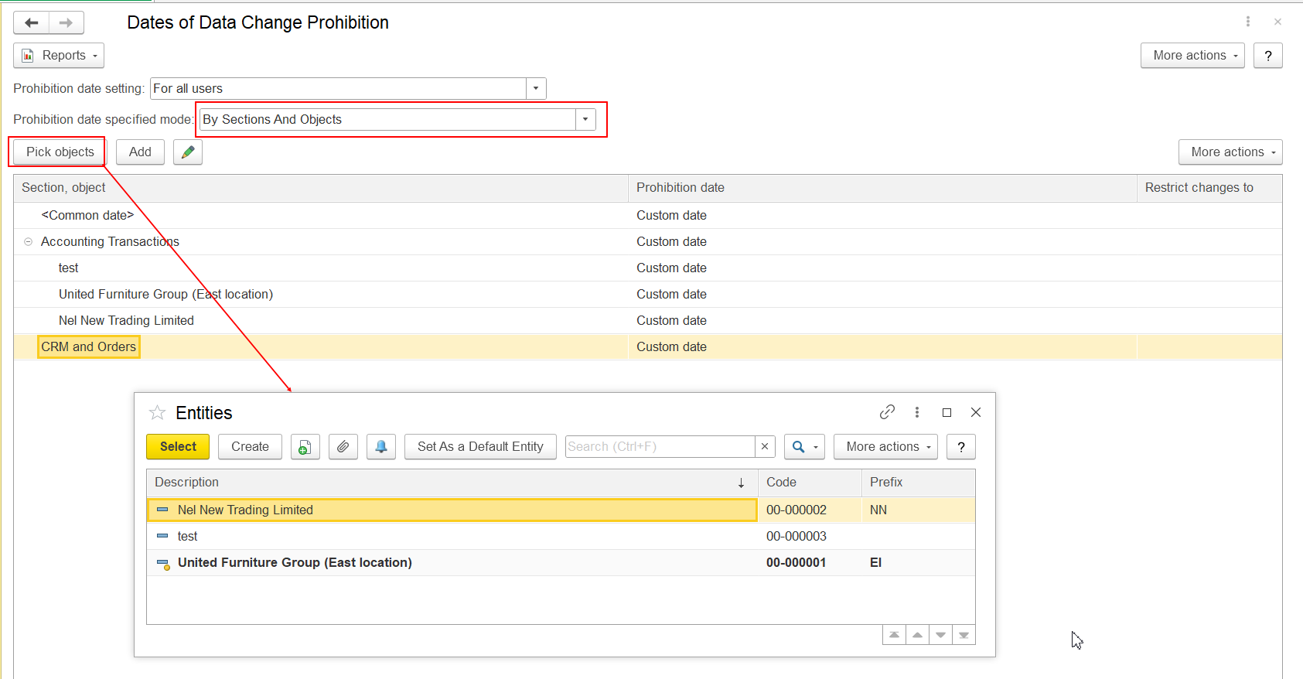The width and height of the screenshot is (1303, 679).
Task: Click Create in Entities dialog
Action: point(250,447)
